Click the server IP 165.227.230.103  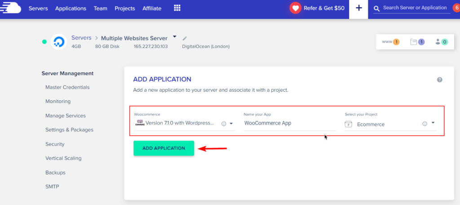(151, 46)
